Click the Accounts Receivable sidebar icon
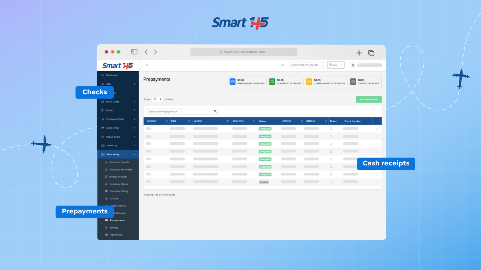This screenshot has height=270, width=481. click(x=106, y=169)
